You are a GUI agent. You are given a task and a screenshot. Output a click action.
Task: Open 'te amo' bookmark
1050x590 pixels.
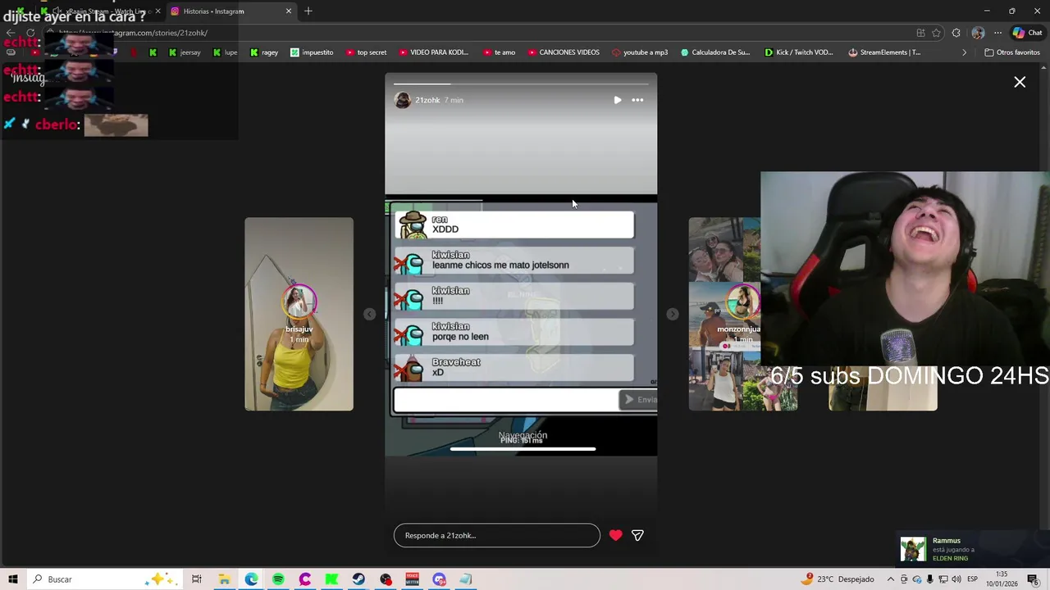point(499,52)
